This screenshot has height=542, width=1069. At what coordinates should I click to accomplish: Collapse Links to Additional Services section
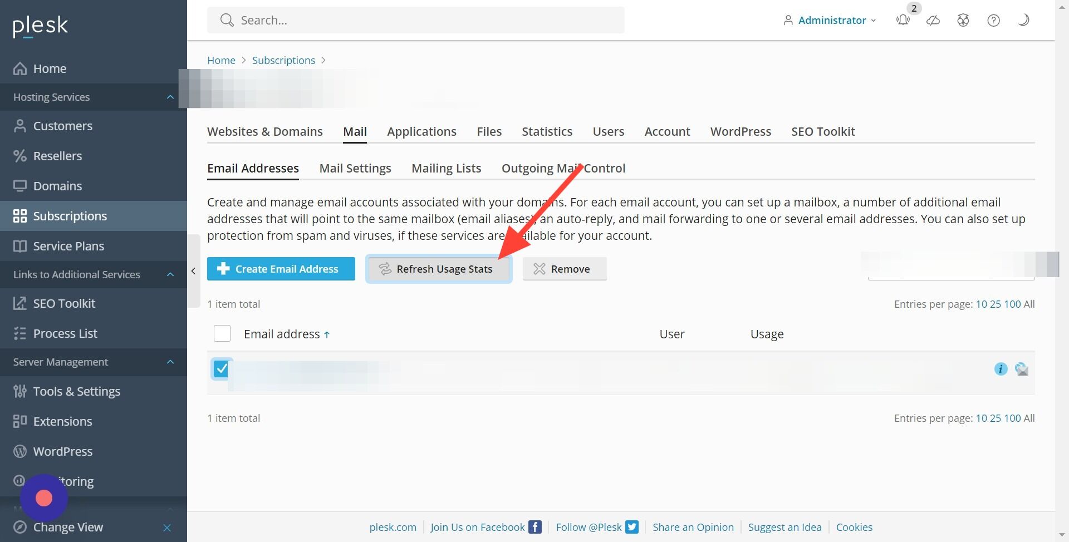click(x=170, y=274)
